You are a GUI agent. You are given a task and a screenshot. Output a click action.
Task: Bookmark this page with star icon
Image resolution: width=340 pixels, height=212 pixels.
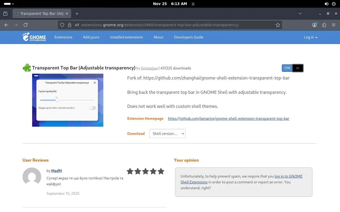(278, 25)
